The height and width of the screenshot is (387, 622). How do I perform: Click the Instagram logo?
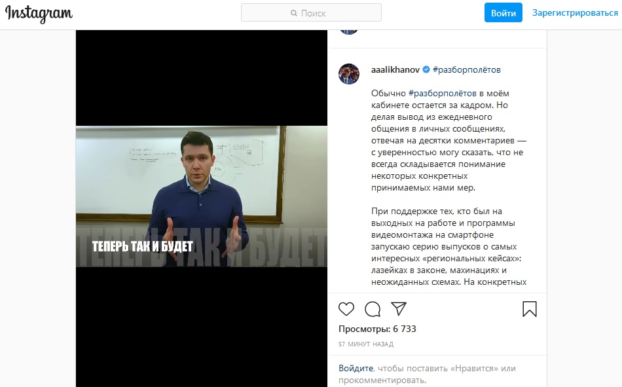click(39, 14)
